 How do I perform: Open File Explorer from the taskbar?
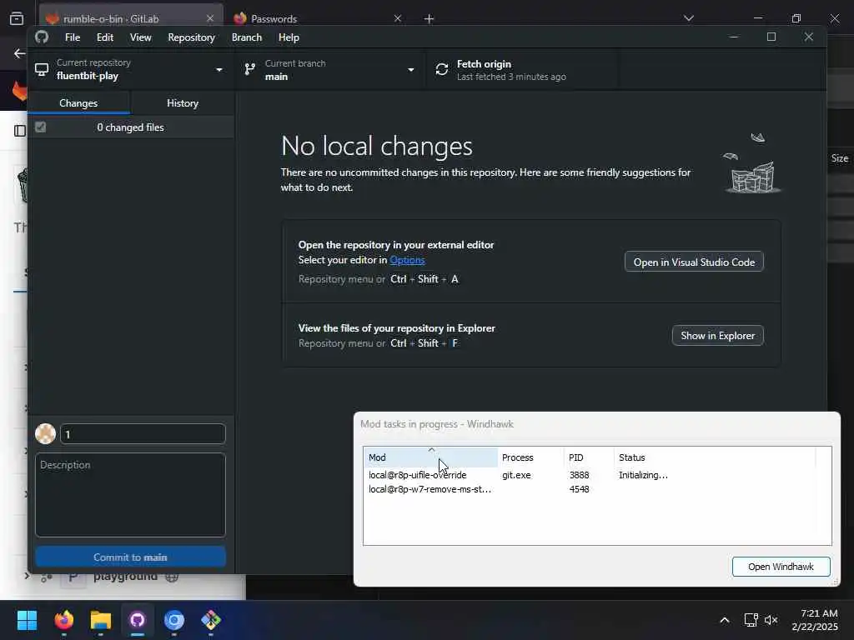[x=101, y=619]
